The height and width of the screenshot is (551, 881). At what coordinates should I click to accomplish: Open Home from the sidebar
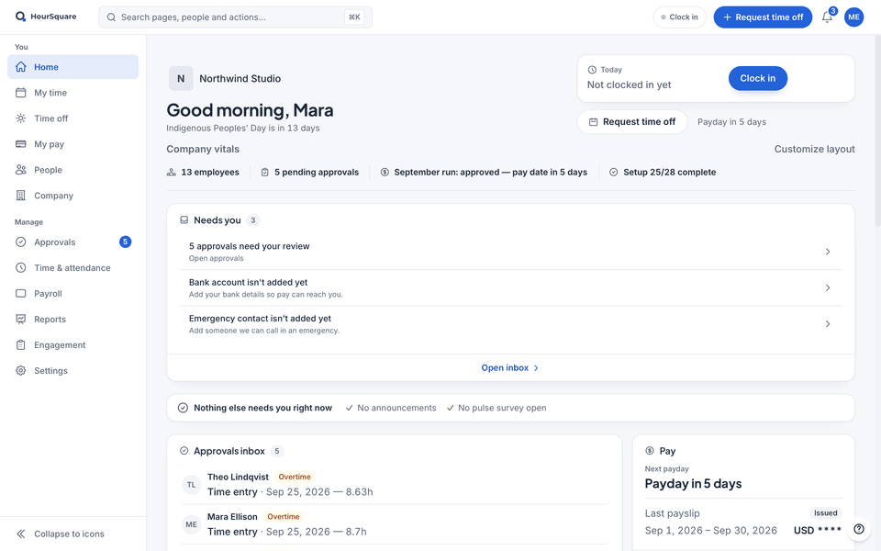point(73,67)
